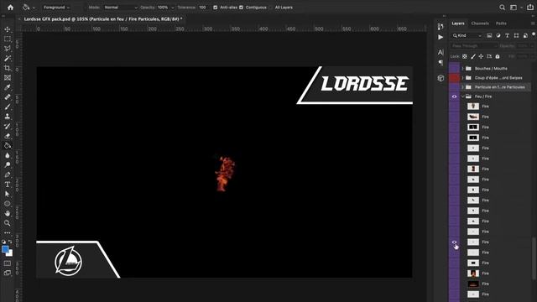Open the Character panel icon
This screenshot has width=537, height=302.
441,52
